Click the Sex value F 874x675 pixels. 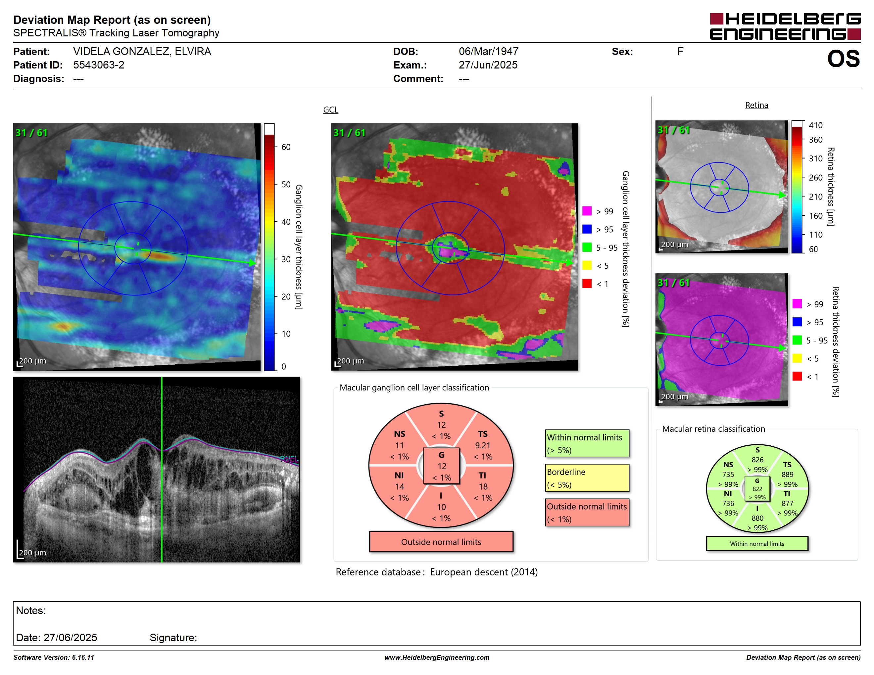680,52
